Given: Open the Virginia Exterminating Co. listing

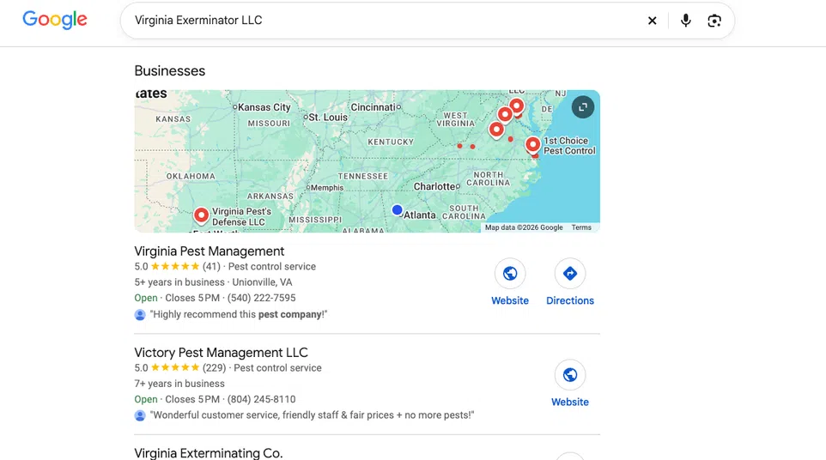Looking at the screenshot, I should [x=209, y=453].
